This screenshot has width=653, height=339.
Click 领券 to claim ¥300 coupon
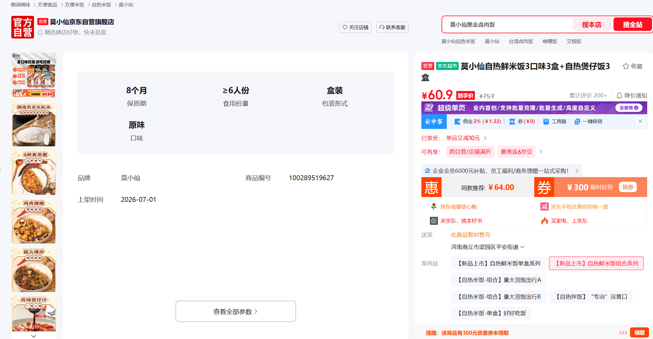[x=628, y=187]
